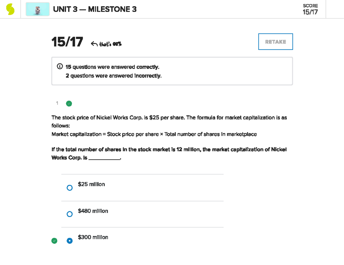This screenshot has height=265, width=344.
Task: Click the SCORE indicator in the header
Action: pyautogui.click(x=310, y=9)
